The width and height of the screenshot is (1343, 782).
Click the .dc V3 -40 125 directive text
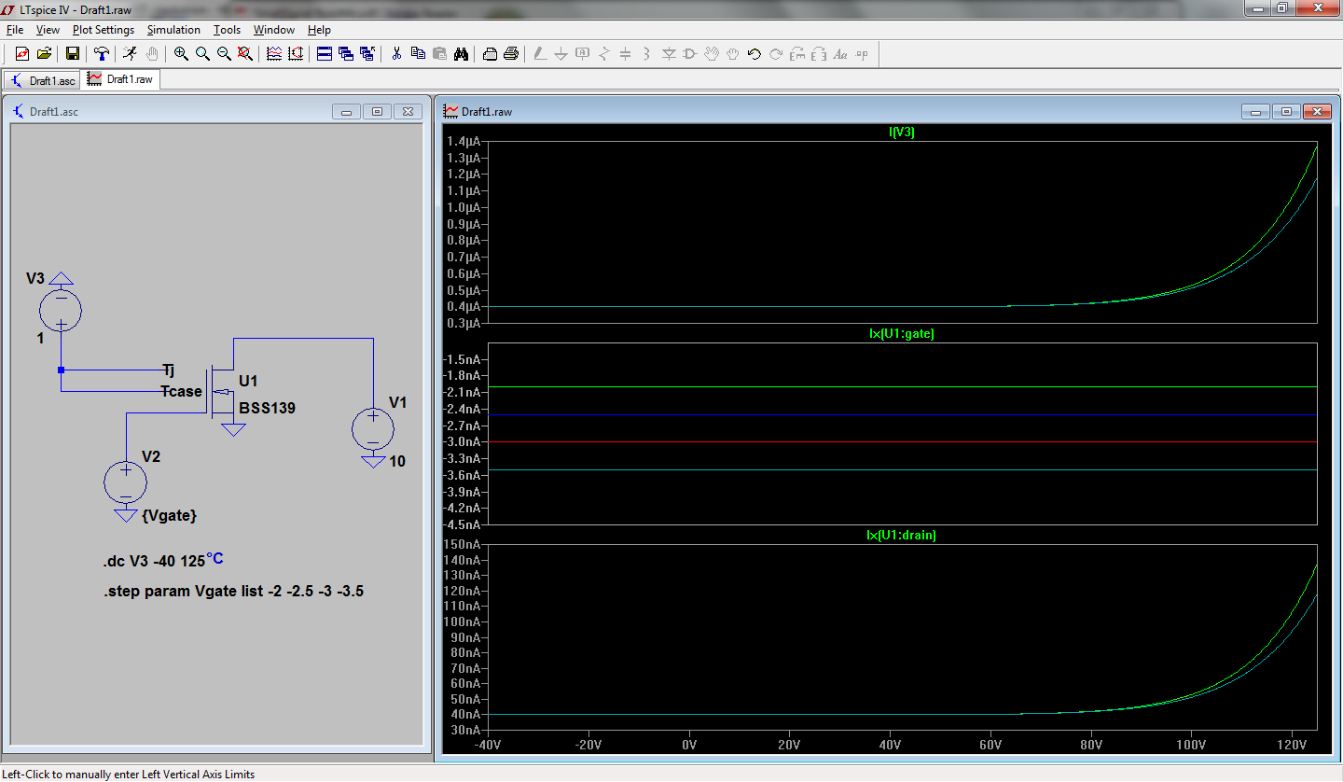(x=154, y=562)
